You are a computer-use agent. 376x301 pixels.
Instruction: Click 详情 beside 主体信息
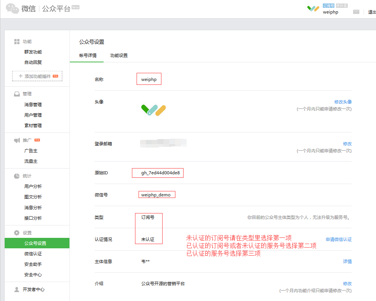348,261
